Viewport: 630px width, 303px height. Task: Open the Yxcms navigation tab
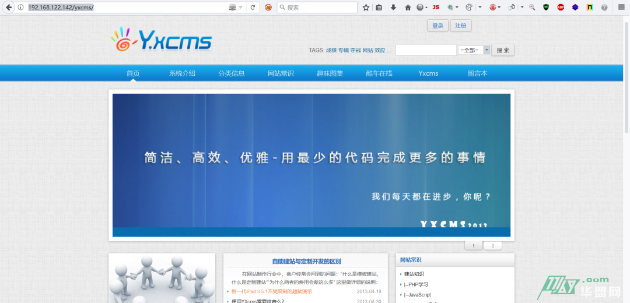coord(428,73)
